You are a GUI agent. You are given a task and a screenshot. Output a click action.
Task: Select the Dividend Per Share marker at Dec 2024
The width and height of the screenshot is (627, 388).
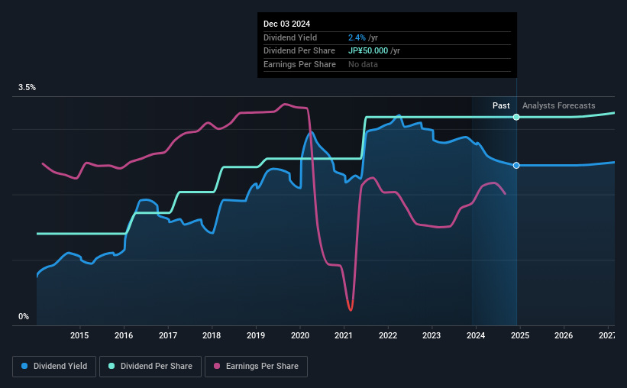coord(516,117)
